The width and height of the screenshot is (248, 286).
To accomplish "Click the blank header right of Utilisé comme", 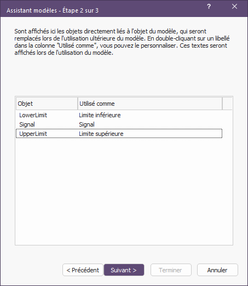I will (x=227, y=104).
